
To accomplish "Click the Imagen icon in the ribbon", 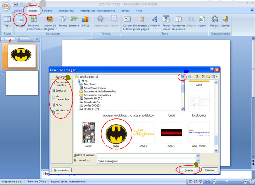I will point(20,19).
